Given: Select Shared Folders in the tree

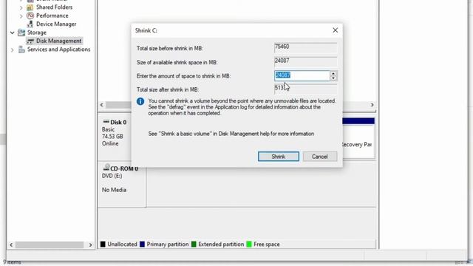Looking at the screenshot, I should pyautogui.click(x=54, y=7).
